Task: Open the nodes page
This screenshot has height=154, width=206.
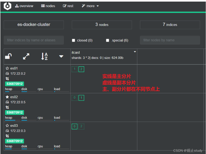Action: tap(48, 6)
